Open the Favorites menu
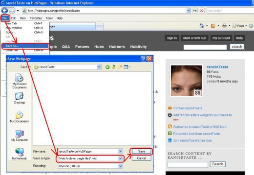 tap(36, 18)
